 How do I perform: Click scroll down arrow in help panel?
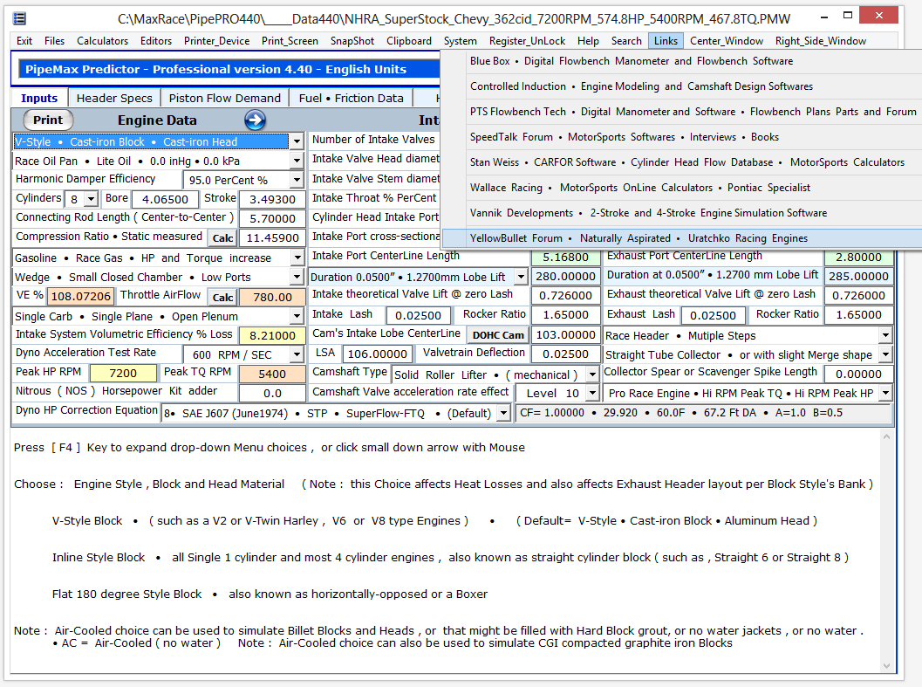coord(887,666)
